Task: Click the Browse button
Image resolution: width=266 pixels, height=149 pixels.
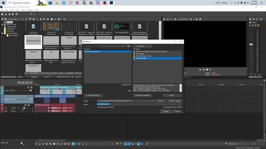Action: pyautogui.click(x=161, y=101)
